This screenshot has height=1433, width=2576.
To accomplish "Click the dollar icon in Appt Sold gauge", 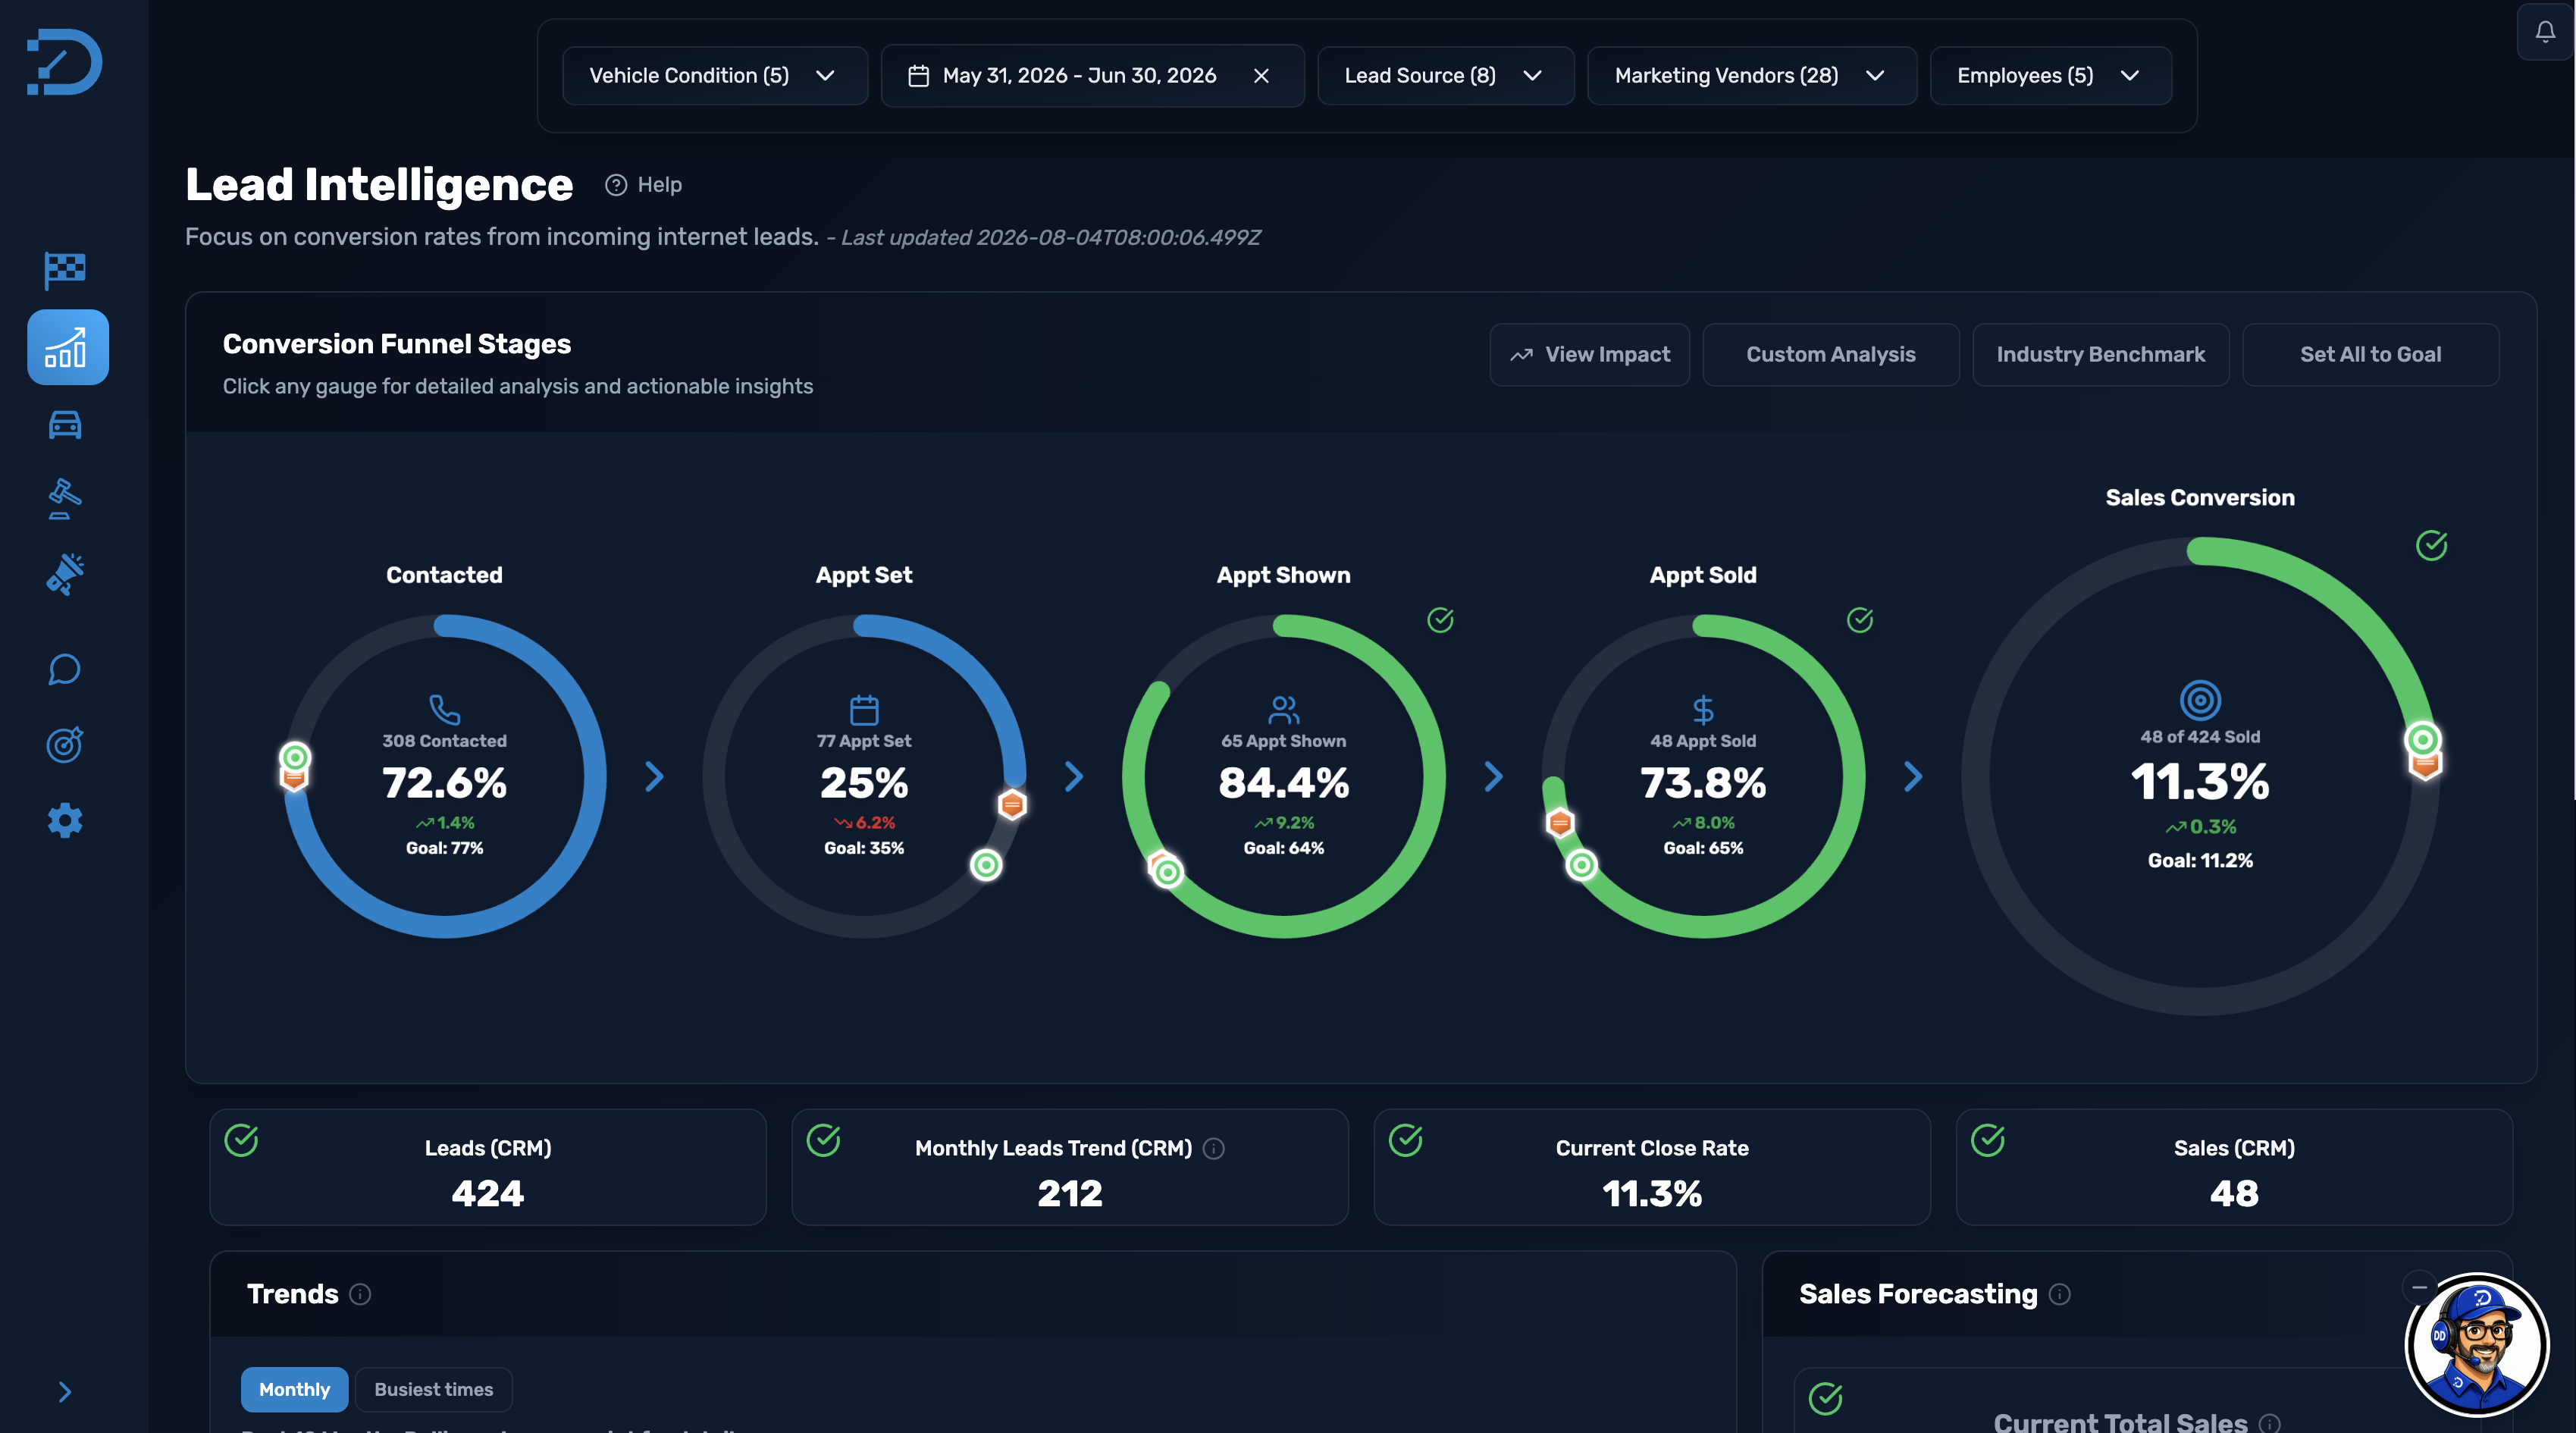I will [1703, 709].
